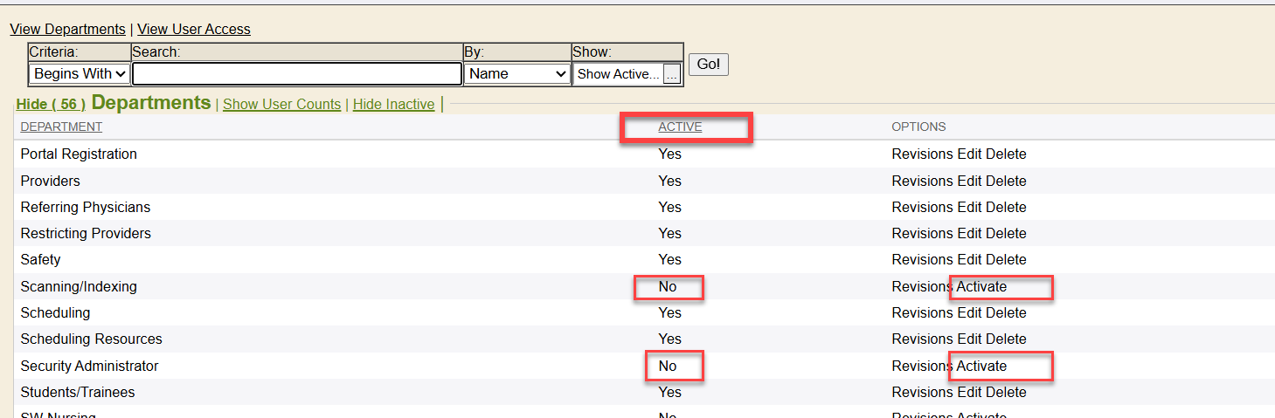Click the Show User Counts link
Image resolution: width=1275 pixels, height=418 pixels.
(x=281, y=104)
